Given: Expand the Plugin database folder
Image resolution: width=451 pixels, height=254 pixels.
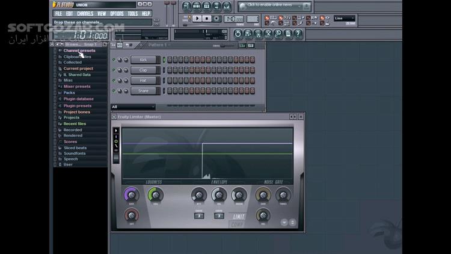Looking at the screenshot, I should click(x=78, y=99).
